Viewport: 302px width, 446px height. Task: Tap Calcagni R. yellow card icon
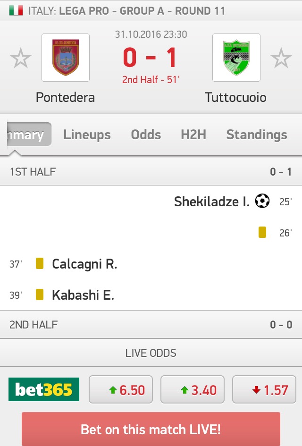point(40,263)
